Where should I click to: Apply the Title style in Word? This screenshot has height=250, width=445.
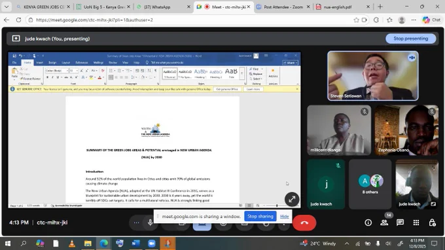point(231,73)
